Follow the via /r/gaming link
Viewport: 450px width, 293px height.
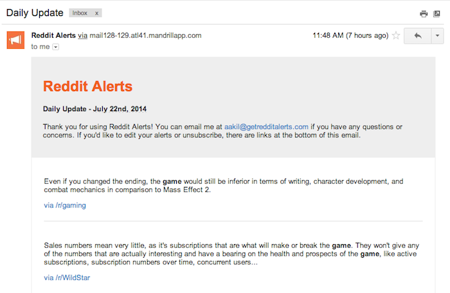65,205
